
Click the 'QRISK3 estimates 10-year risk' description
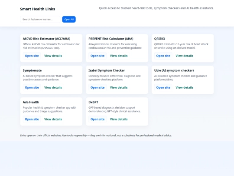pos(181,46)
